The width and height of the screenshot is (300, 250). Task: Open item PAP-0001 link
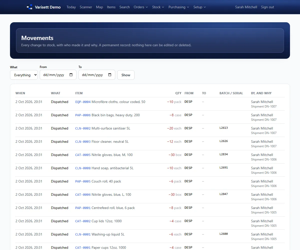coord(83,208)
